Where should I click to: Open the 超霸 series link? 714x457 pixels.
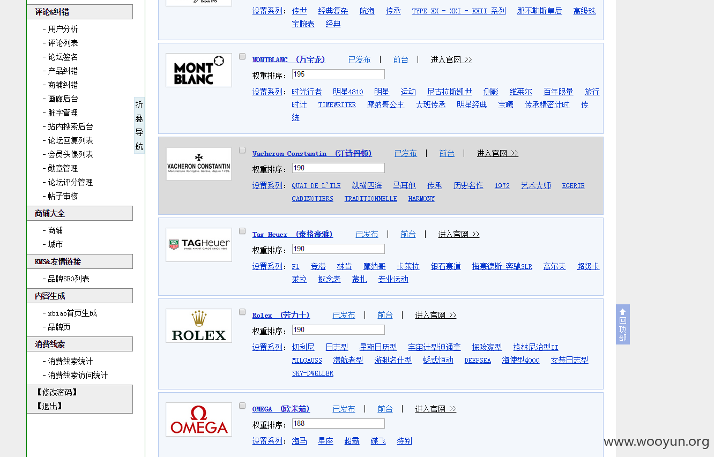pos(352,441)
